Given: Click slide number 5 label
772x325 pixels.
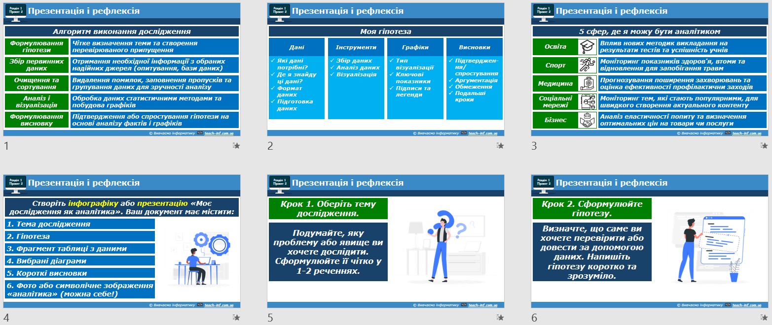Looking at the screenshot, I should [270, 318].
